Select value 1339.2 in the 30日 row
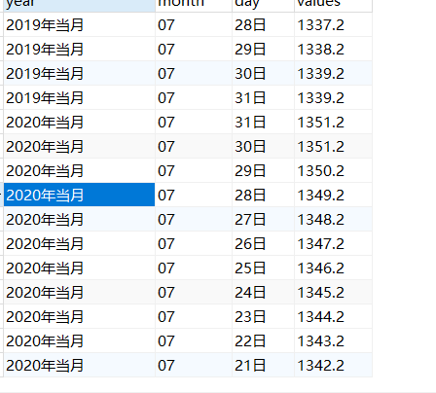 (x=333, y=73)
